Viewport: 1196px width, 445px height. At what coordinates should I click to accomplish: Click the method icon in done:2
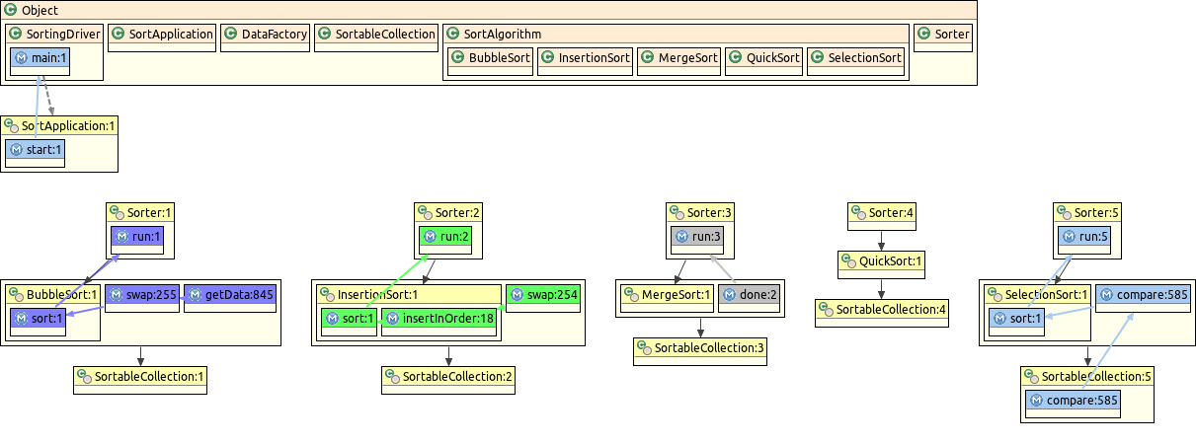pyautogui.click(x=729, y=294)
